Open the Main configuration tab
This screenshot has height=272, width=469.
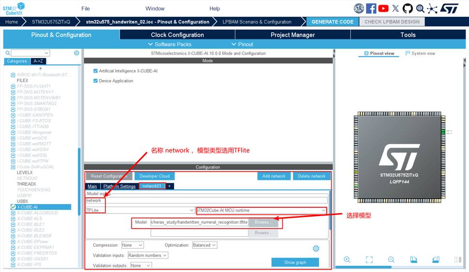[x=92, y=186]
